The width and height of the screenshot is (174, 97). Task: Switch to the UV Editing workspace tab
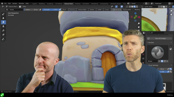tap(59, 4)
